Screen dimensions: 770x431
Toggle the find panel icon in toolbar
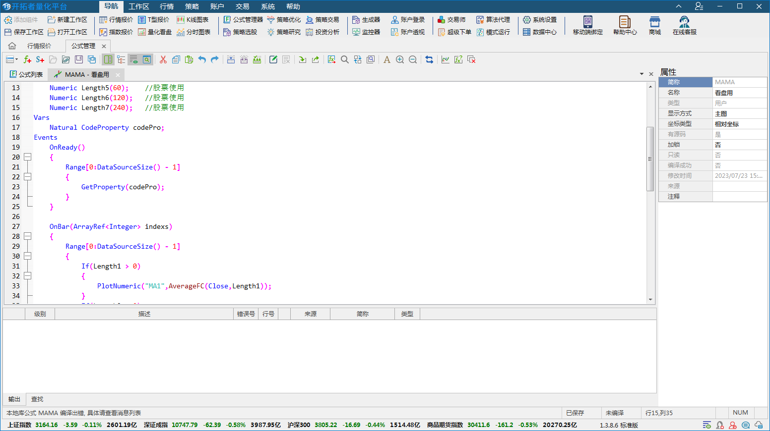147,59
